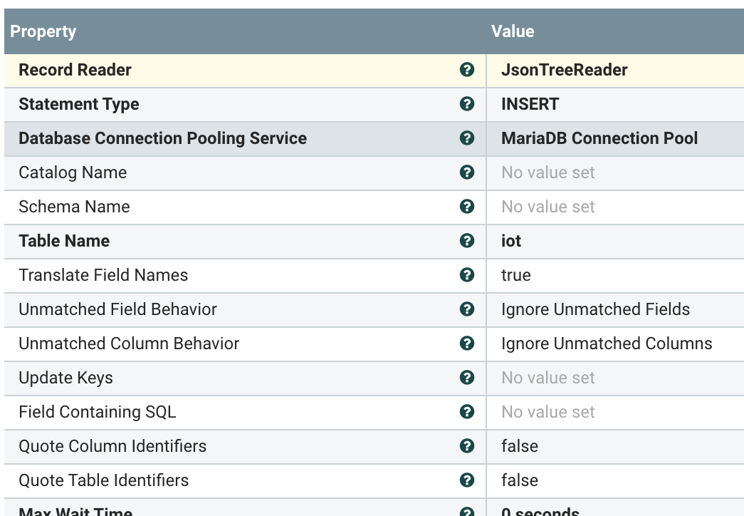The image size is (744, 516).
Task: Toggle Quote Table Identifiers false value
Action: [520, 480]
